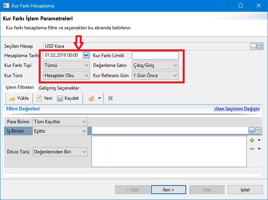Screen dimensions: 268x200
Task: Select the İşlem Filtreleri tab
Action: pos(20,88)
